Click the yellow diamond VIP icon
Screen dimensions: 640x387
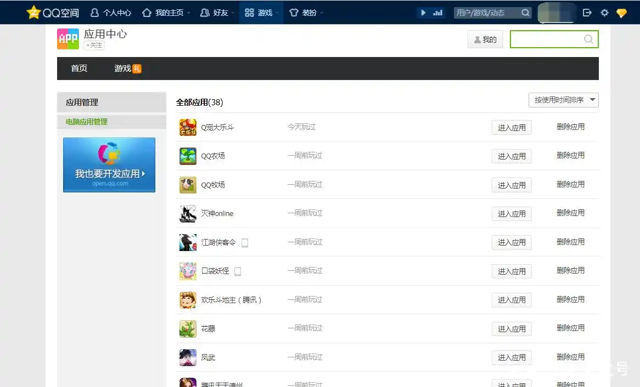coord(621,13)
